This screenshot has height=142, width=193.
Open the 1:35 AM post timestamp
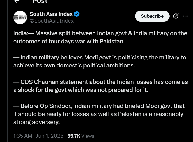coord(23,136)
